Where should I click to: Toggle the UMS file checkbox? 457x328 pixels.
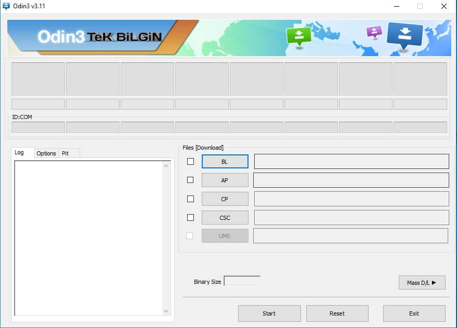coord(189,235)
